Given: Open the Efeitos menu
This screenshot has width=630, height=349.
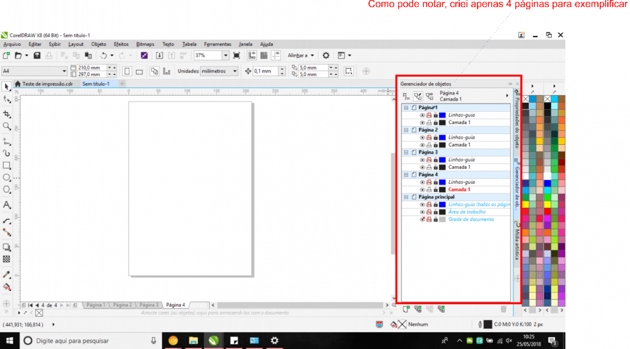Looking at the screenshot, I should 121,45.
